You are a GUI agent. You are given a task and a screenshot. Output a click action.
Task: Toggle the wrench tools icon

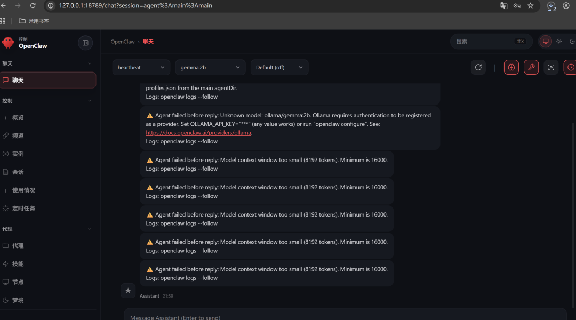coord(531,67)
